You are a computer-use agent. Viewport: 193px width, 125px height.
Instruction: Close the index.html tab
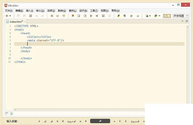tap(25, 22)
